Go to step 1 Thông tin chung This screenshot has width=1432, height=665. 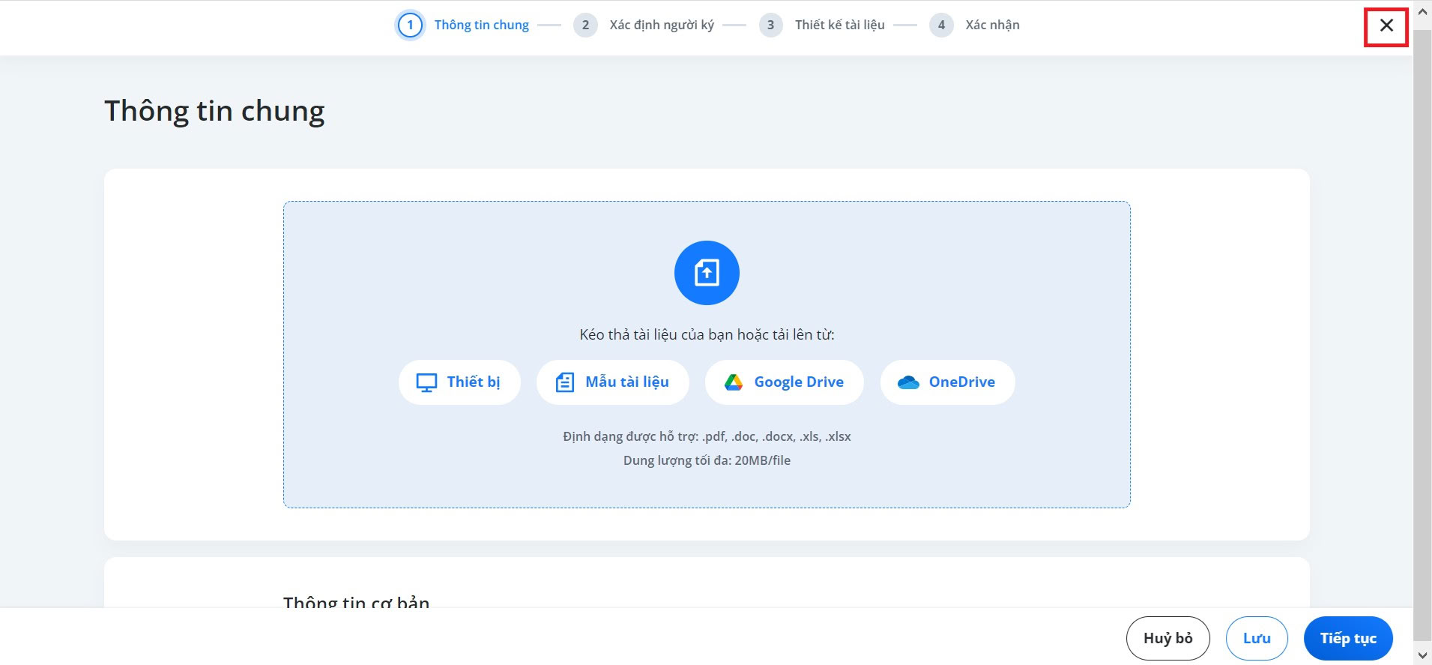pyautogui.click(x=463, y=25)
